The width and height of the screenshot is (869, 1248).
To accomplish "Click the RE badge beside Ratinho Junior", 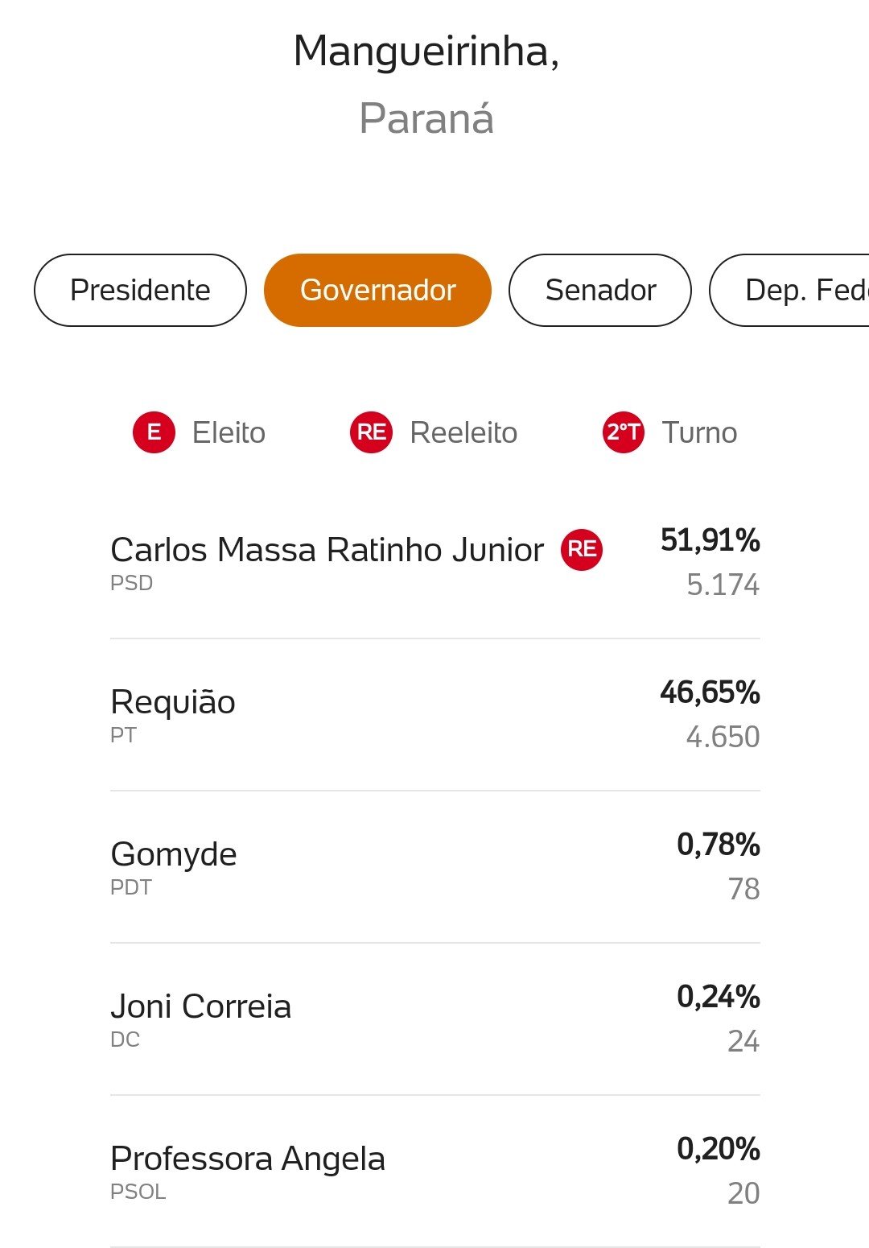I will pyautogui.click(x=582, y=550).
